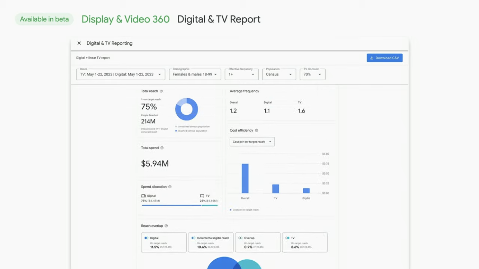The width and height of the screenshot is (479, 269).
Task: Click the 75% on-target reach value
Action: click(x=149, y=107)
